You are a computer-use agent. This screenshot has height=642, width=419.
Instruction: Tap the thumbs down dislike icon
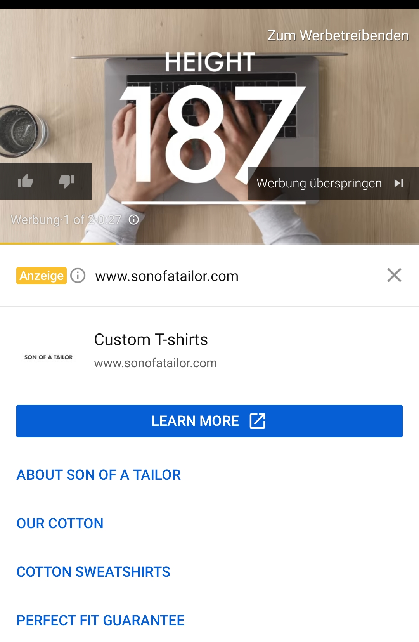pos(66,181)
